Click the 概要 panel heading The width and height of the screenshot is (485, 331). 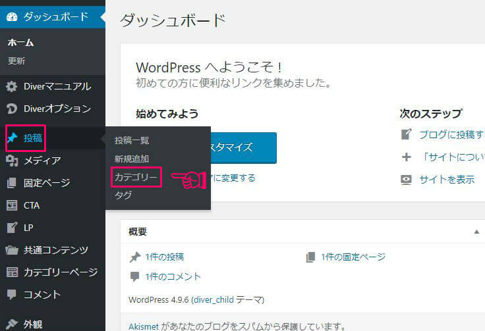coord(138,232)
